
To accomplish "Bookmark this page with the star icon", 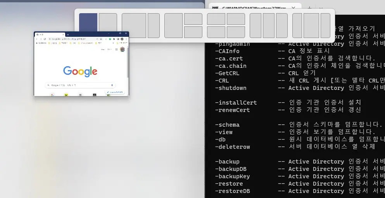I will tap(101, 39).
